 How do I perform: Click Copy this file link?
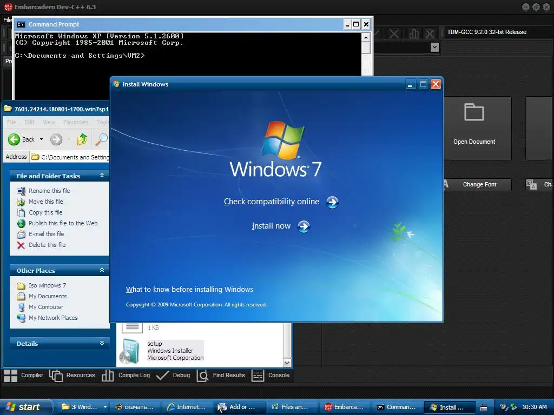point(45,212)
